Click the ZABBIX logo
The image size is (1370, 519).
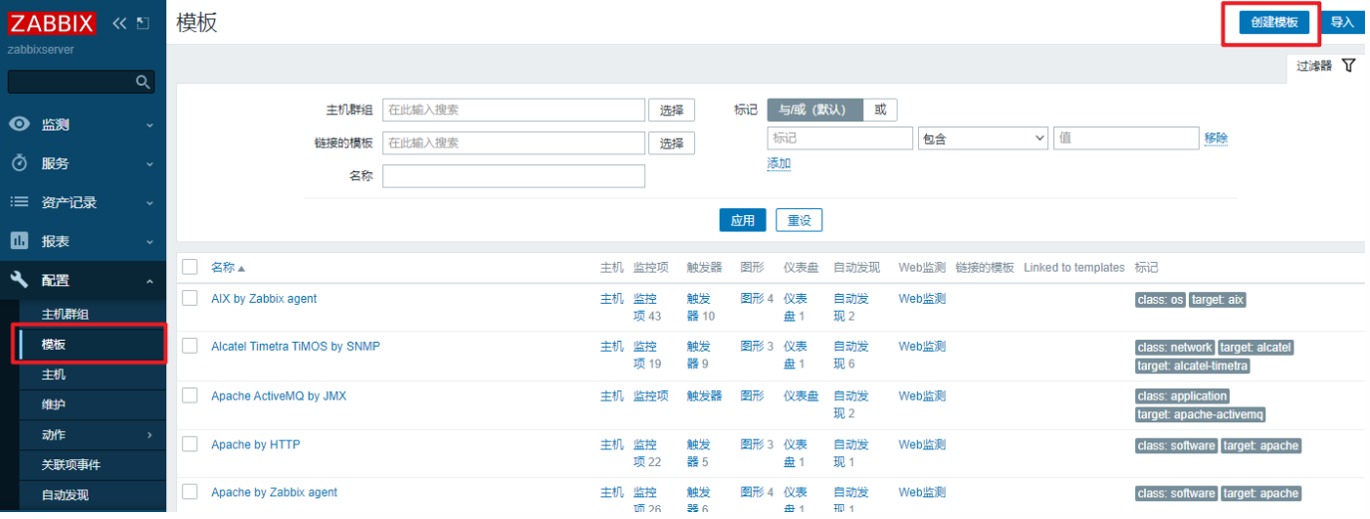pos(52,24)
